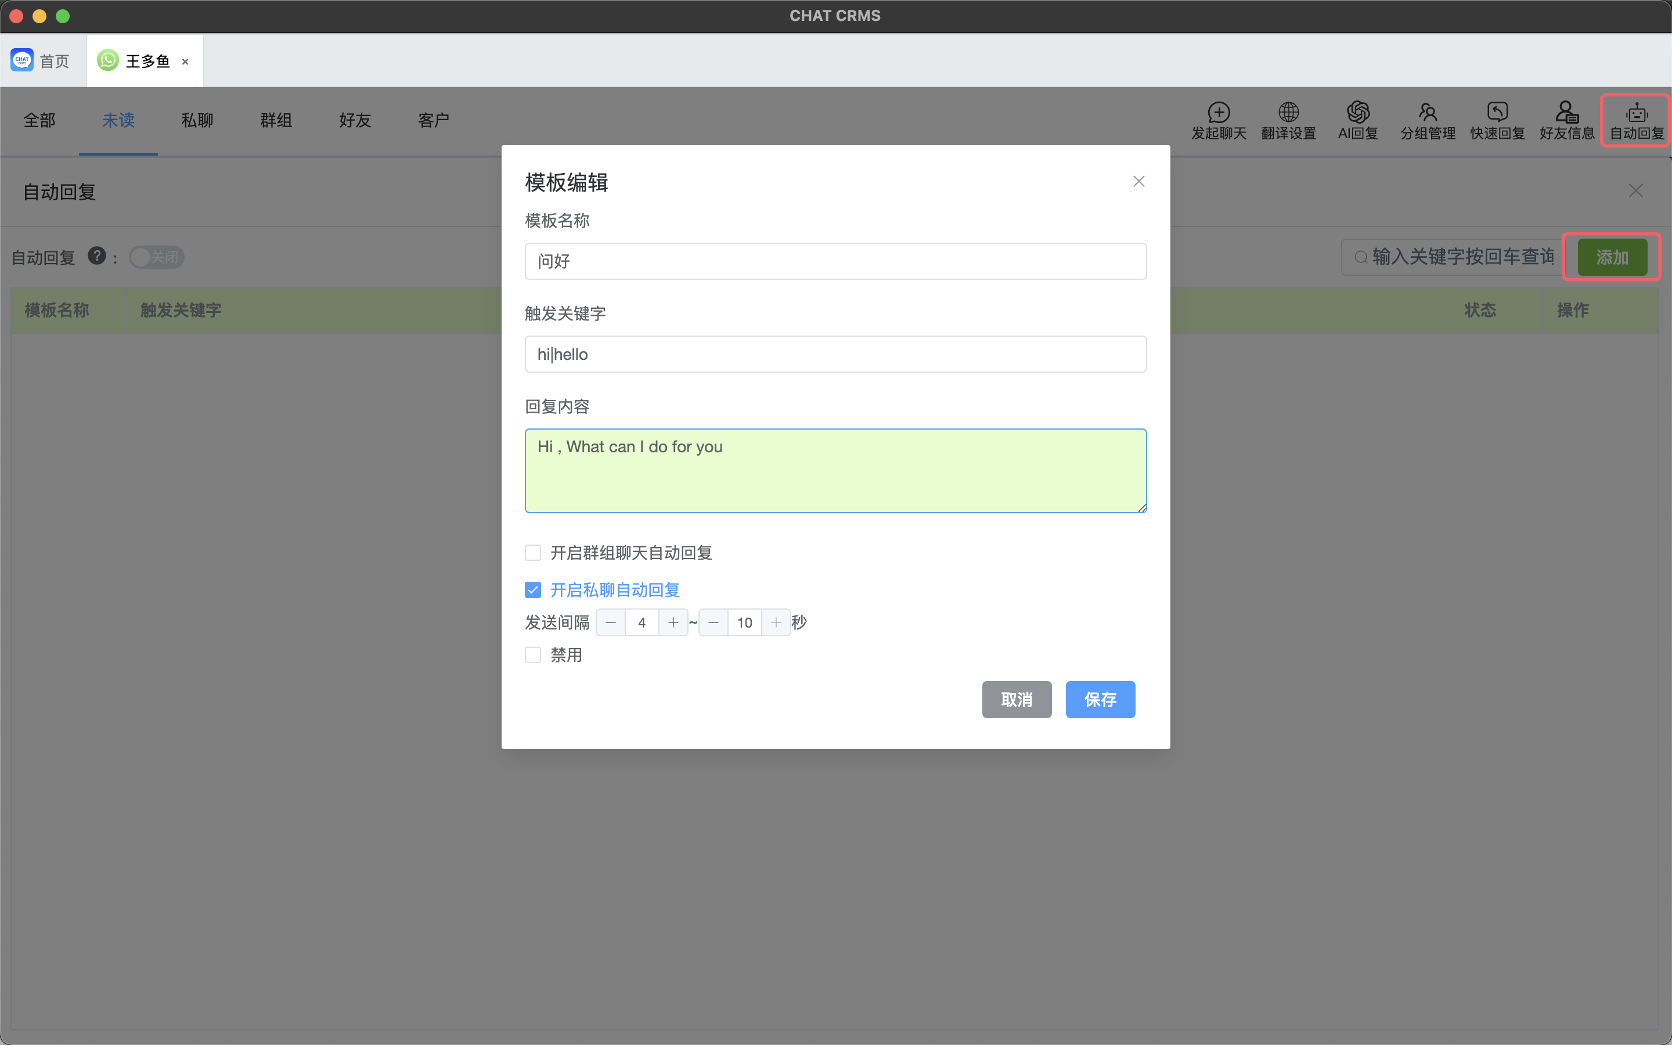
Task: Click the green macOS fullscreen button
Action: (63, 16)
